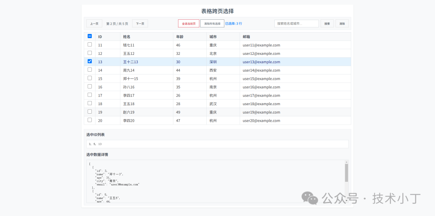
Task: Uncheck the selected row 13 checkbox
Action: tap(89, 61)
